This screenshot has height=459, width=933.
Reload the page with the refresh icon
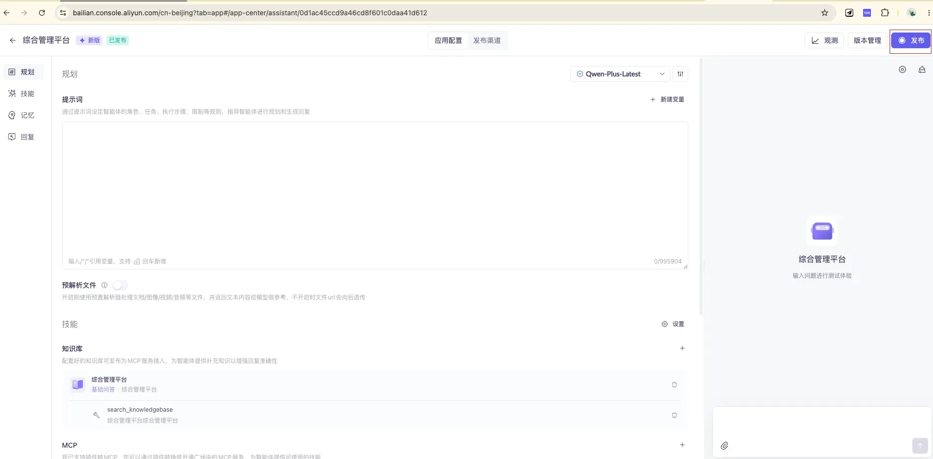(42, 13)
